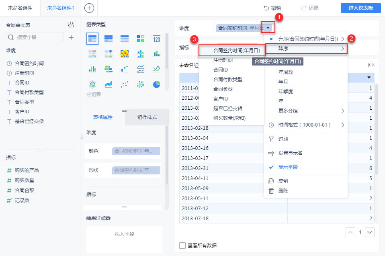
Task: Select the pie chart icon
Action: coord(157,84)
